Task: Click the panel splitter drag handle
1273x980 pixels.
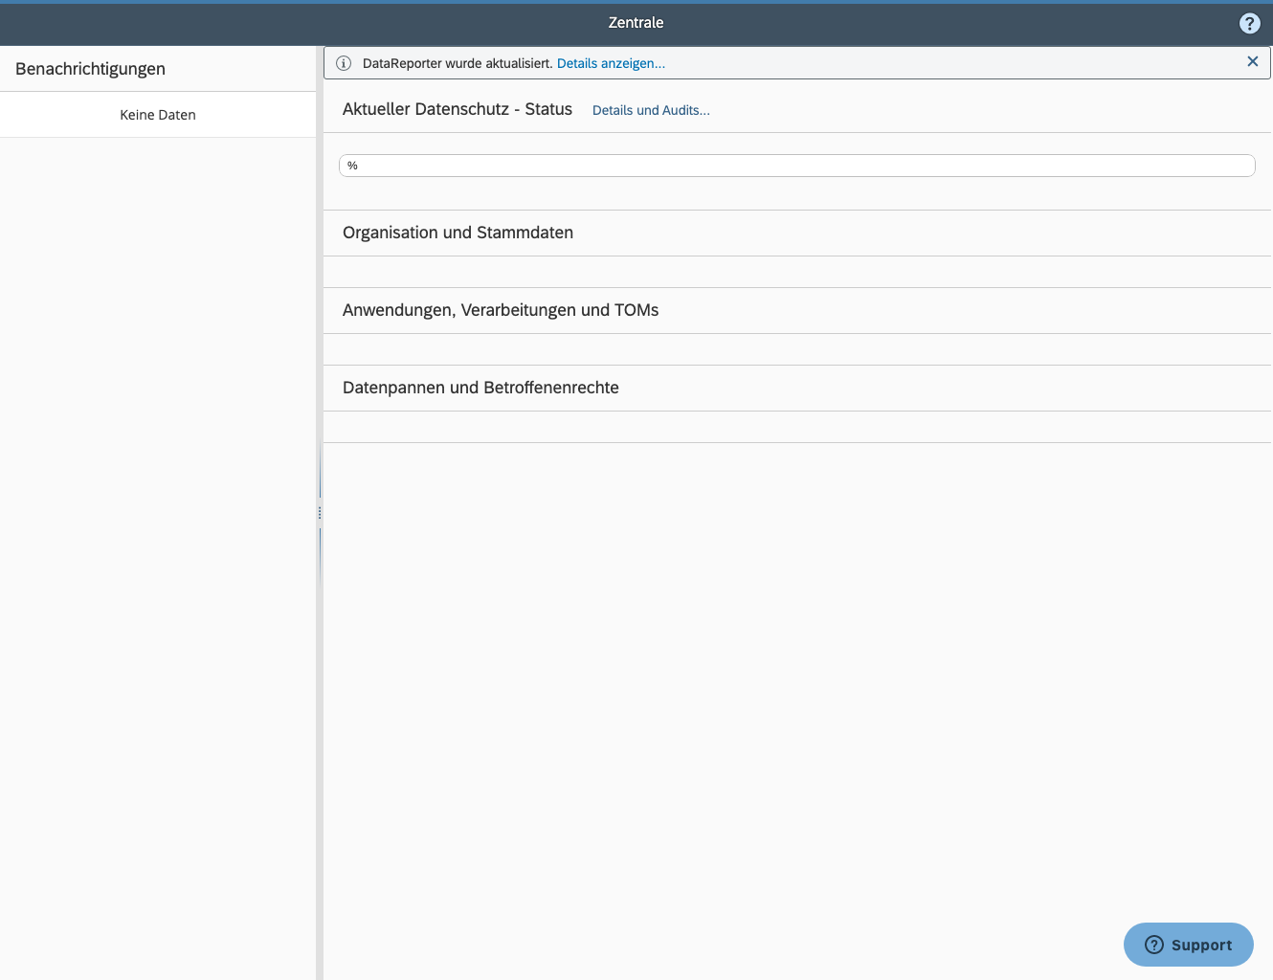Action: (x=319, y=512)
